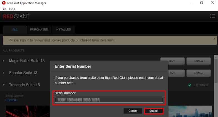Collapse Trapcode Suite 15
This screenshot has height=117, width=218.
point(4,85)
